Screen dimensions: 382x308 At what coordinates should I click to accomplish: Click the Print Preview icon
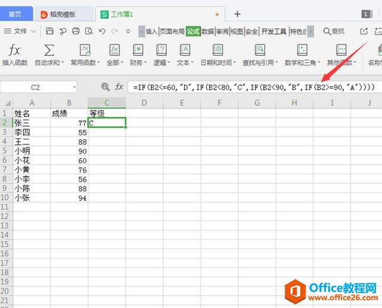[x=89, y=31]
